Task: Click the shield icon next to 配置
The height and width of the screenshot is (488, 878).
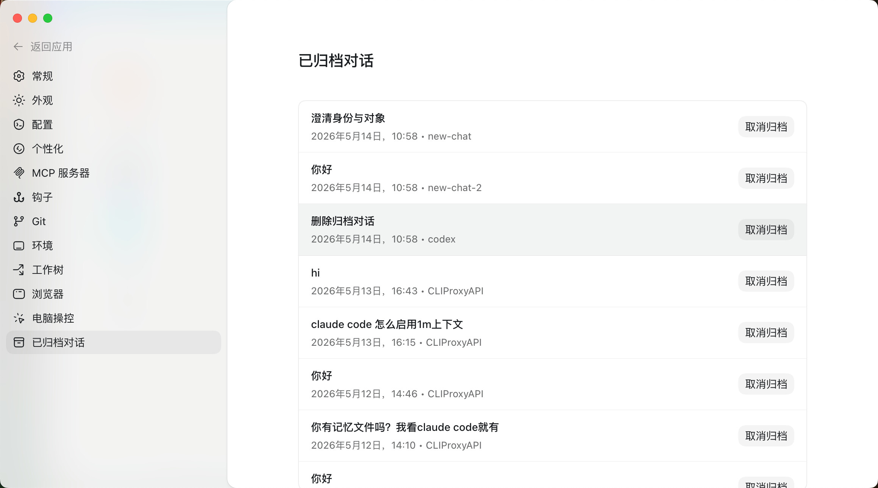Action: 19,124
